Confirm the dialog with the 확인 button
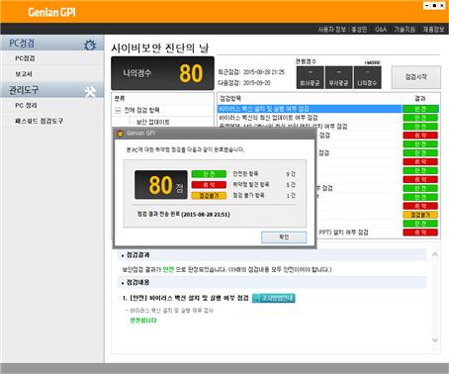 (284, 237)
